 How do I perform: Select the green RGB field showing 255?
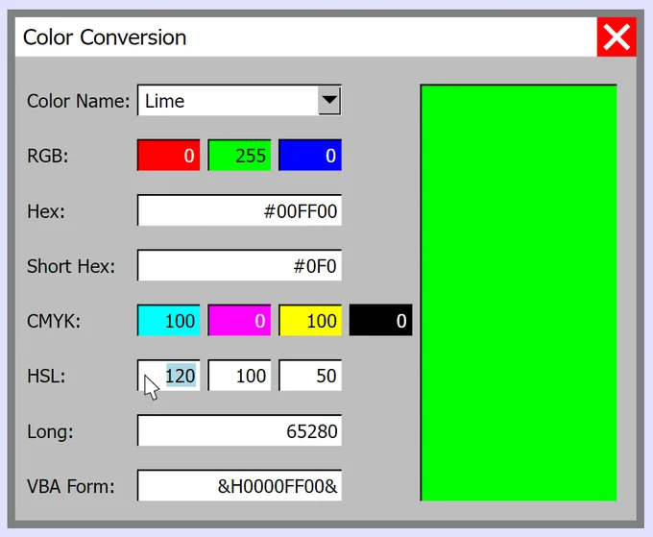(x=239, y=156)
